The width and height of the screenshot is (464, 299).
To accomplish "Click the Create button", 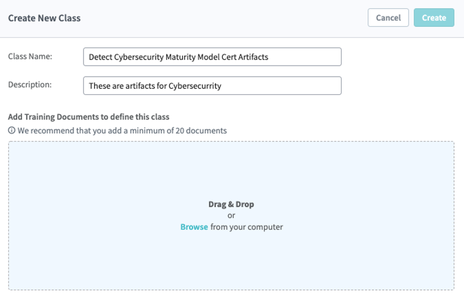I will click(434, 18).
